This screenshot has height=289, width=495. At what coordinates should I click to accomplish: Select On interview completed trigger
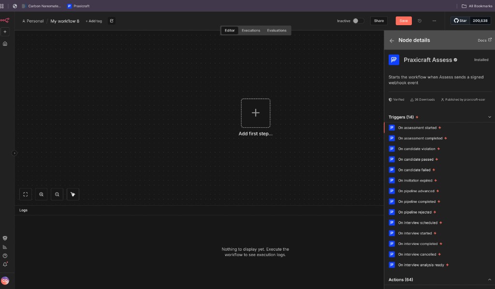coord(439,244)
